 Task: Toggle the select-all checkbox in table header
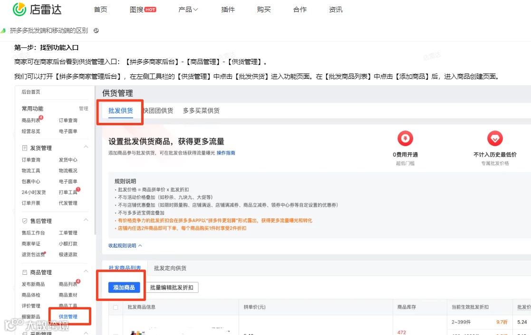[116, 307]
